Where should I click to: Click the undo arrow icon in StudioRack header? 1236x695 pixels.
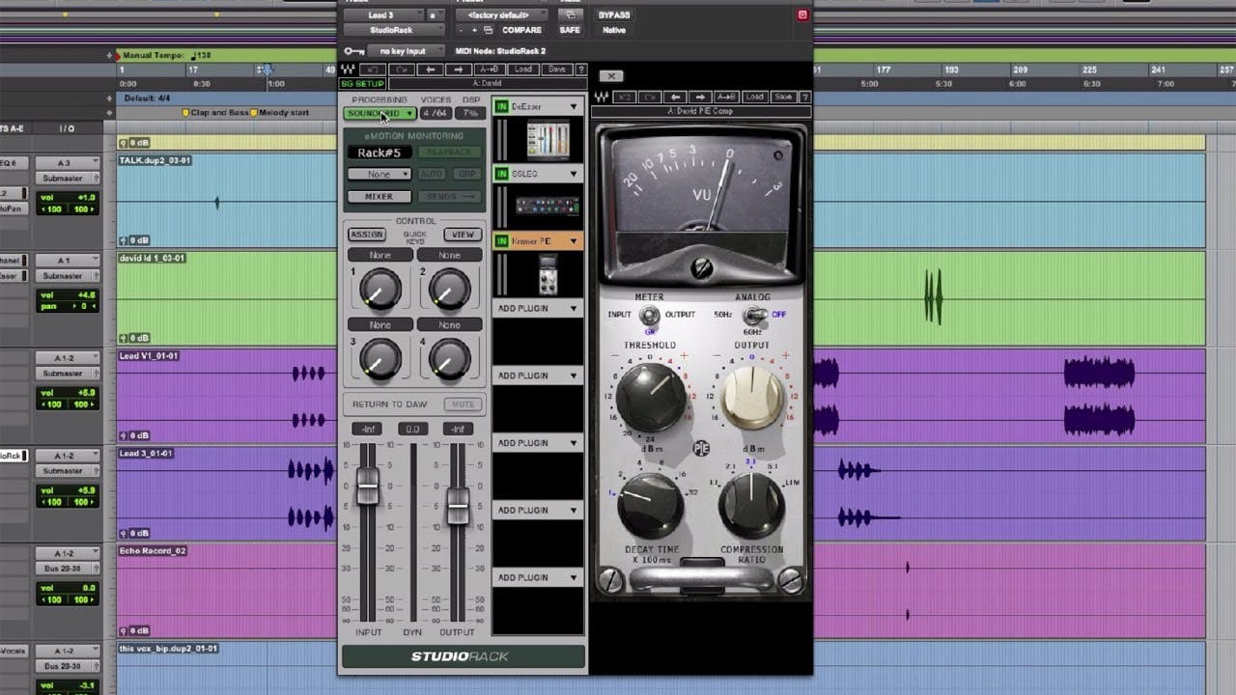(x=373, y=69)
